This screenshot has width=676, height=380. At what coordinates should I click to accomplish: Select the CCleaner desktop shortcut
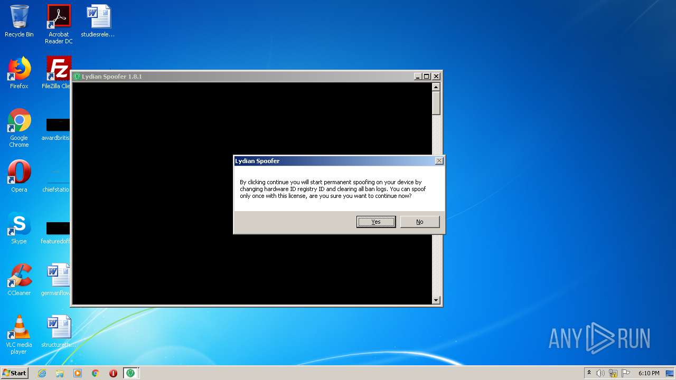(19, 280)
